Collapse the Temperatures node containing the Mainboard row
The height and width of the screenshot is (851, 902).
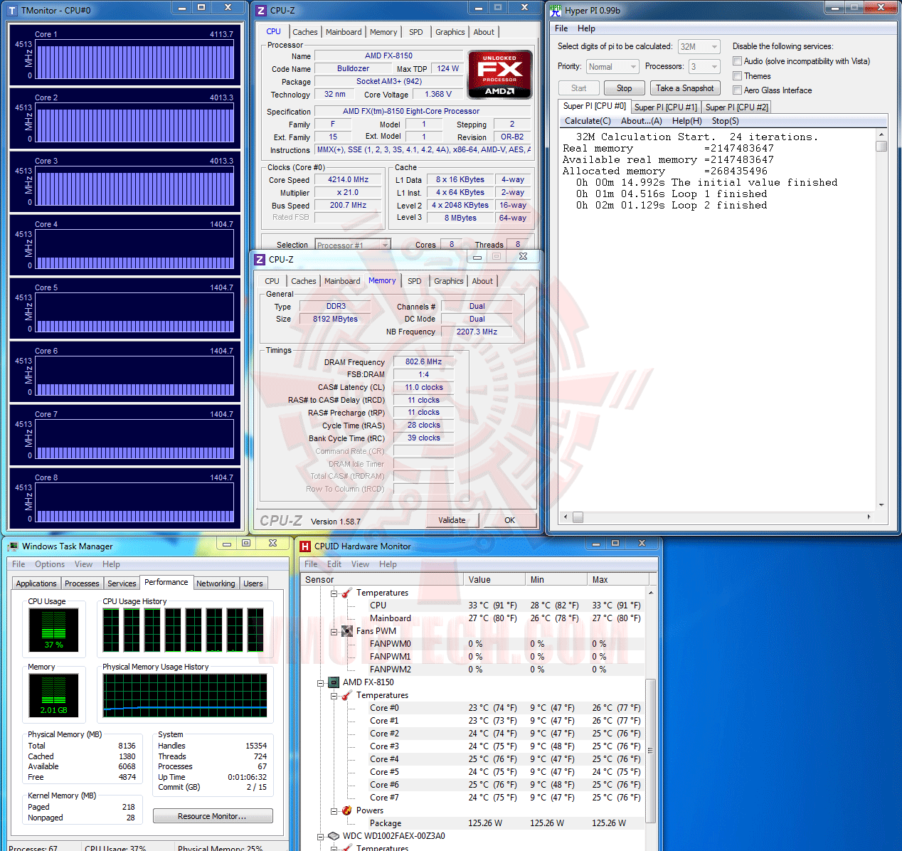pos(334,593)
